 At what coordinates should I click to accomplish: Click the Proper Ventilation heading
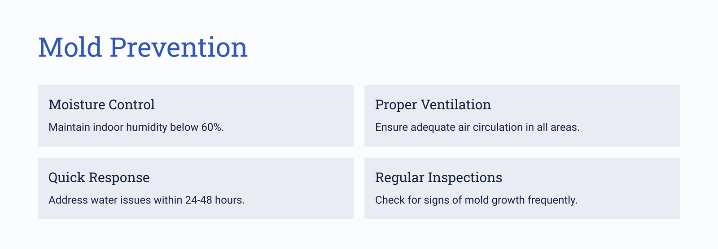click(x=433, y=104)
